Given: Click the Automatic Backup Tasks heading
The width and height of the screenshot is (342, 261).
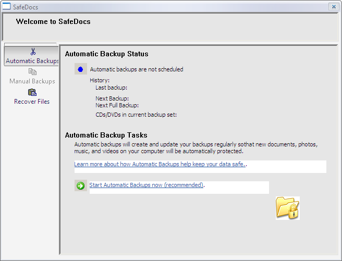Looking at the screenshot, I should (106, 135).
